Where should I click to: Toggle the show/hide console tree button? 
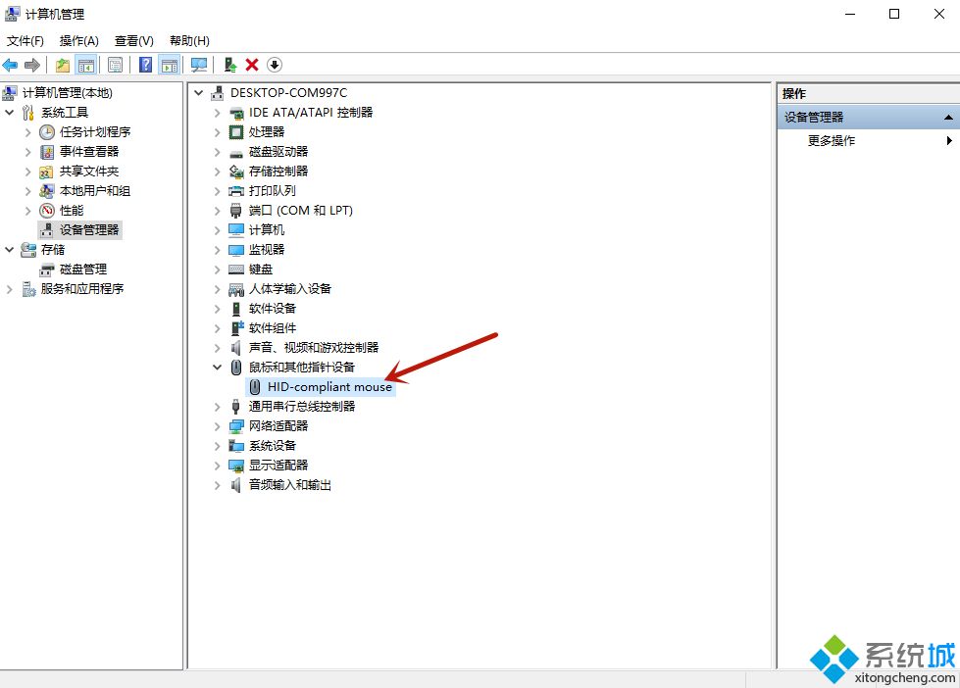[x=86, y=65]
